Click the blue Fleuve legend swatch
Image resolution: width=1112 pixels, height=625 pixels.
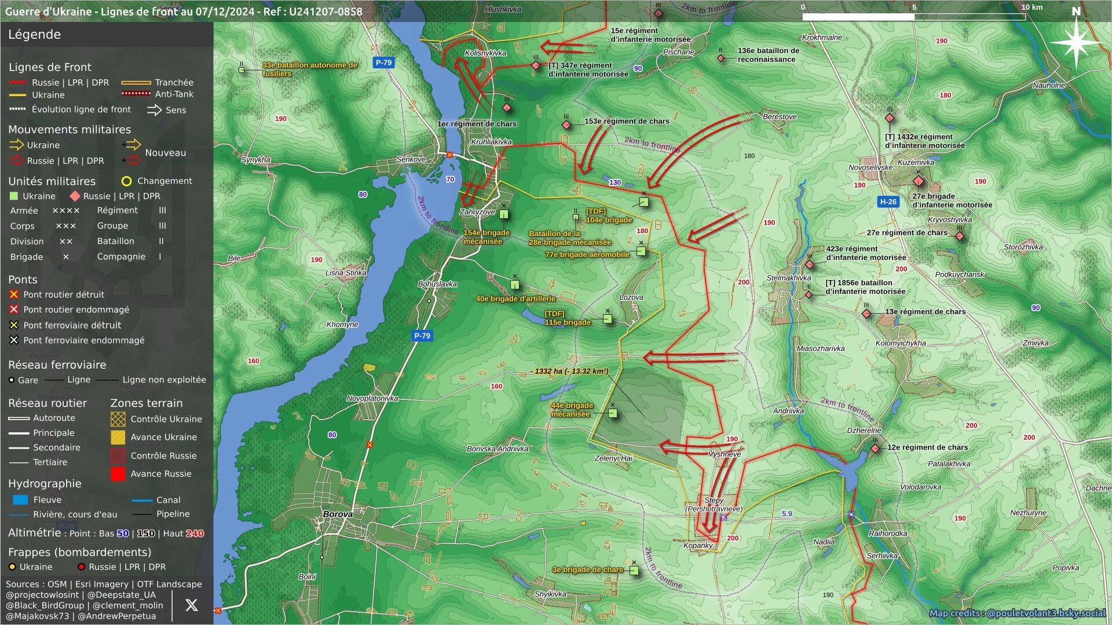pos(20,499)
